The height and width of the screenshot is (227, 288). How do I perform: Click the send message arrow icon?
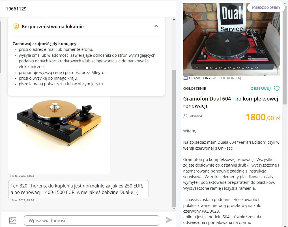pos(169,220)
